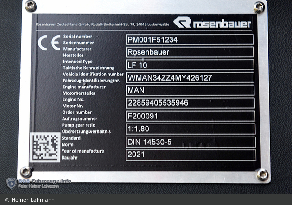Image resolution: width=292 pixels, height=205 pixels.
Task: Click the 'Pump gear ratio' label
Action: pos(79,125)
